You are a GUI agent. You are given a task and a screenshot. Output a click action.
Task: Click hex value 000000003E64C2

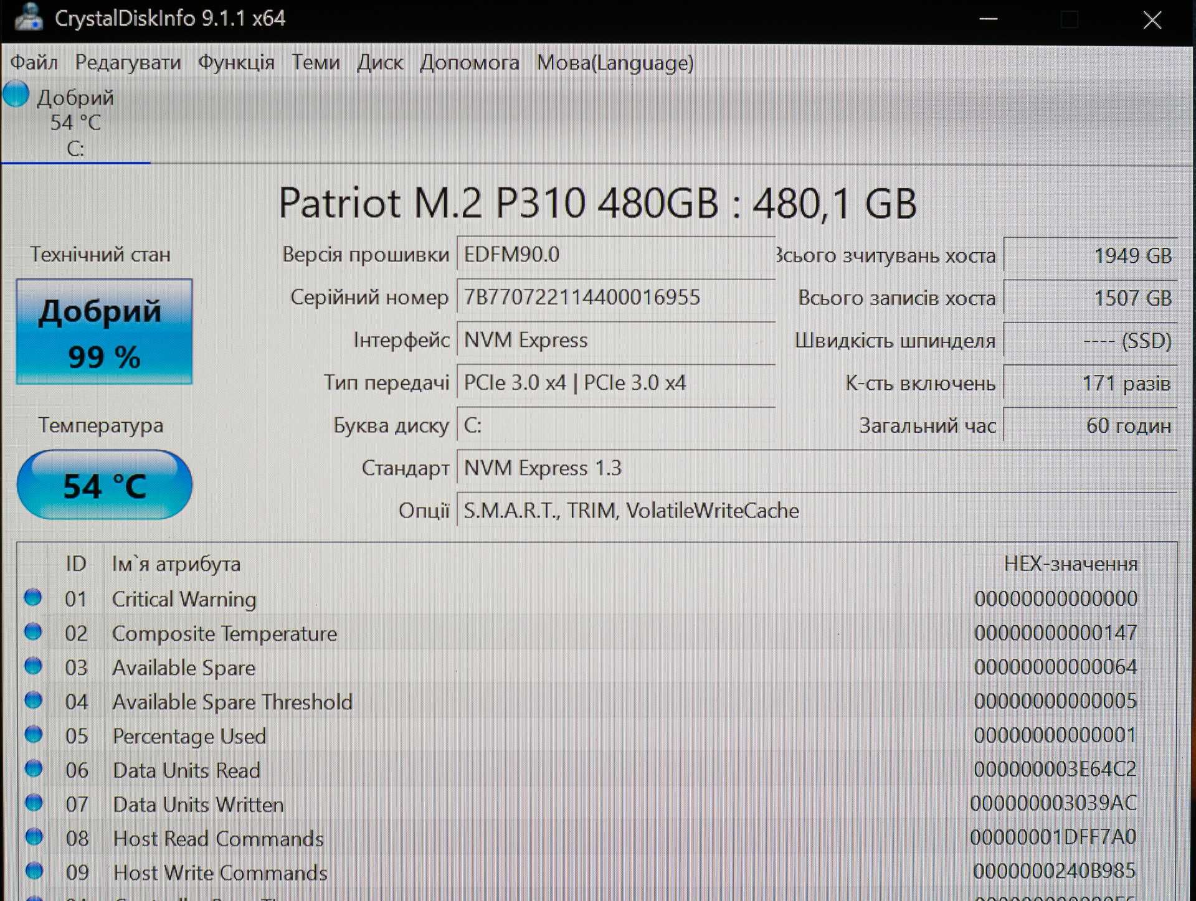pos(1055,769)
